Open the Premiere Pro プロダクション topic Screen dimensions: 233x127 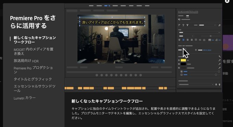click(x=33, y=70)
